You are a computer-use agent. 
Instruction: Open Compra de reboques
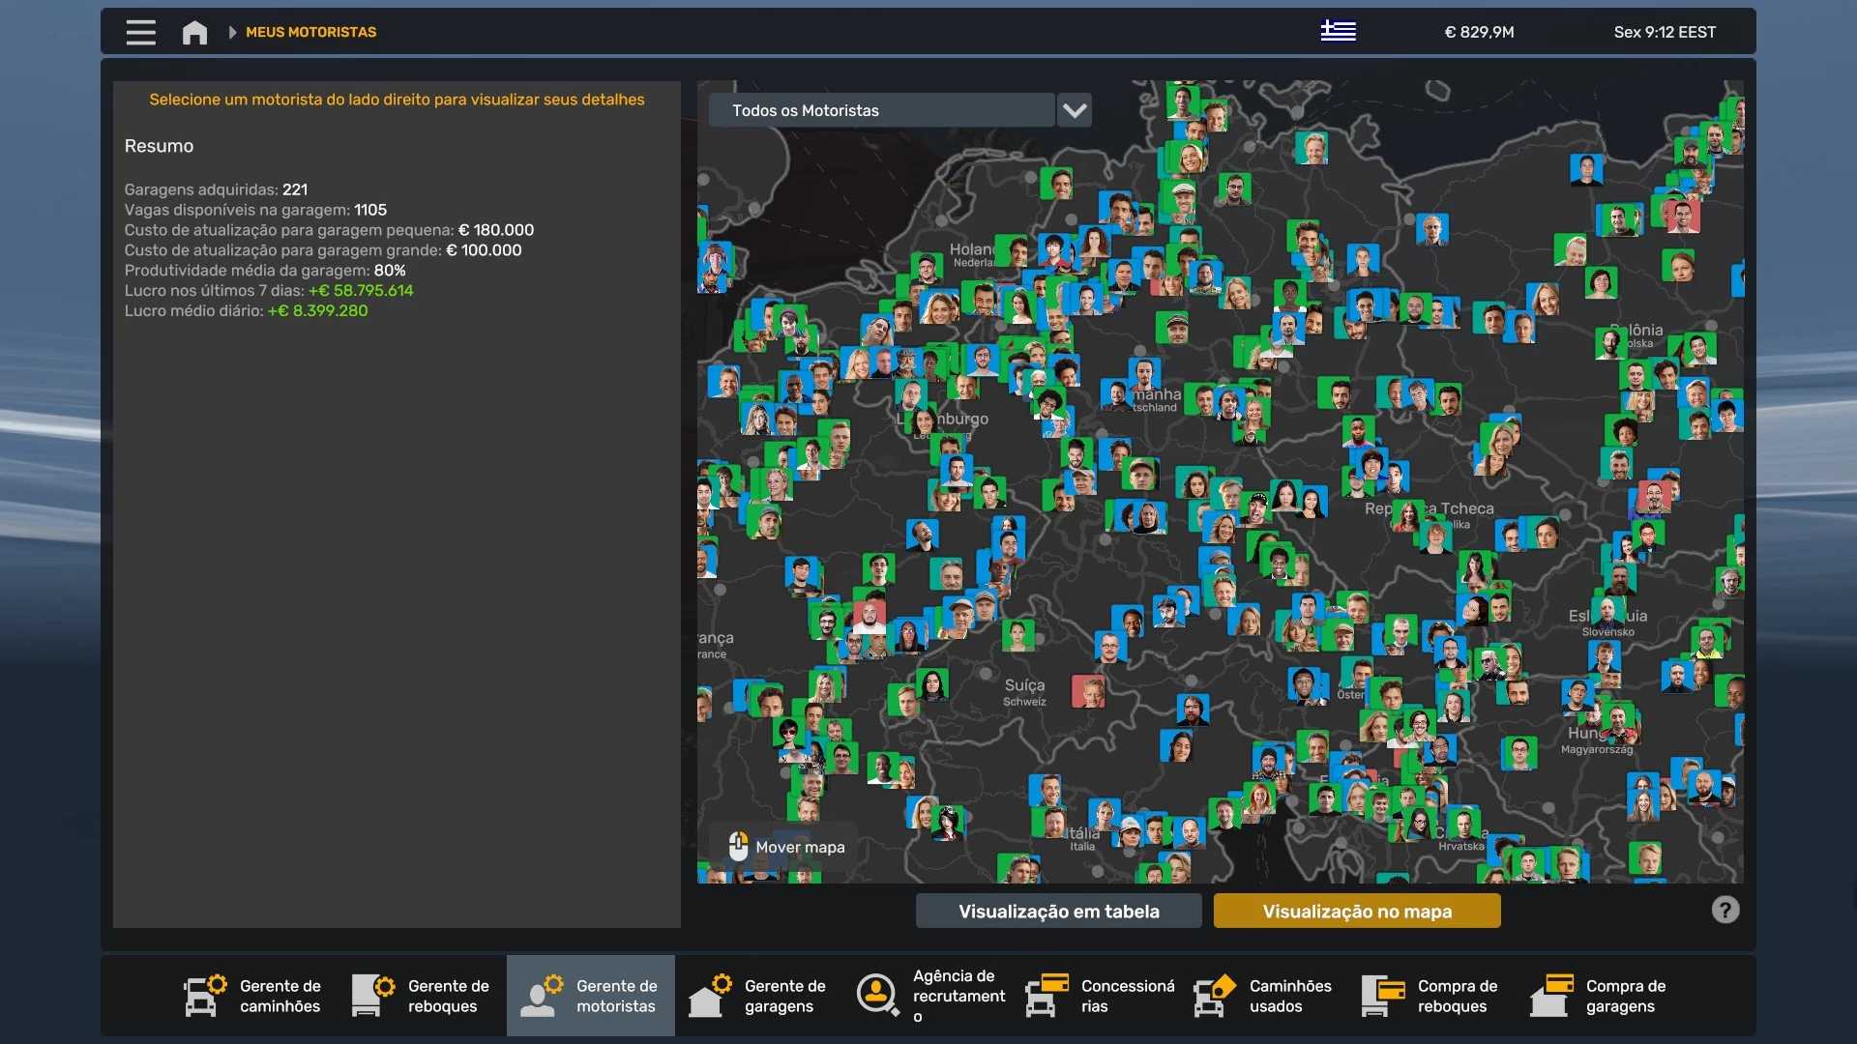1431,996
